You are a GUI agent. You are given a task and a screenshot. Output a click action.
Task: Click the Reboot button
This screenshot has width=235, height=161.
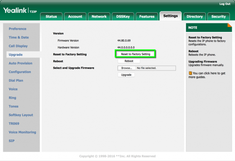click(x=129, y=61)
